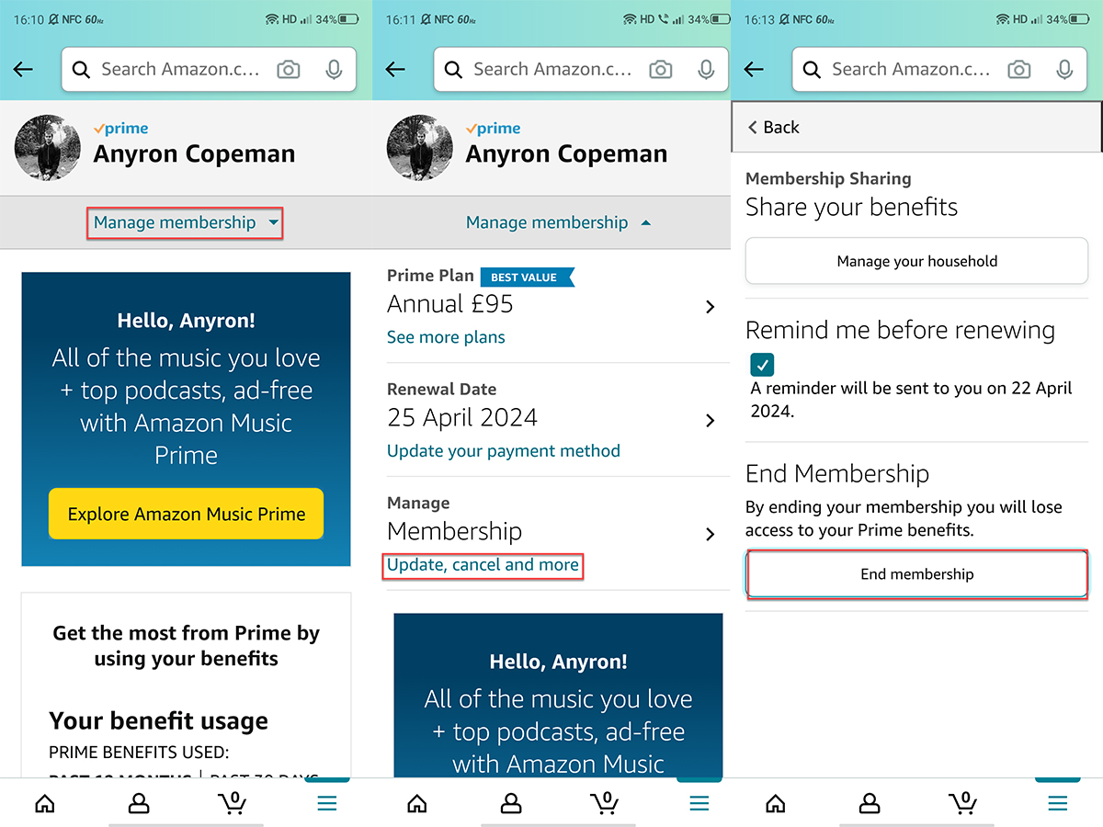Open the account profile tab in the 16:11 screenshot
The height and width of the screenshot is (827, 1103).
tap(511, 803)
